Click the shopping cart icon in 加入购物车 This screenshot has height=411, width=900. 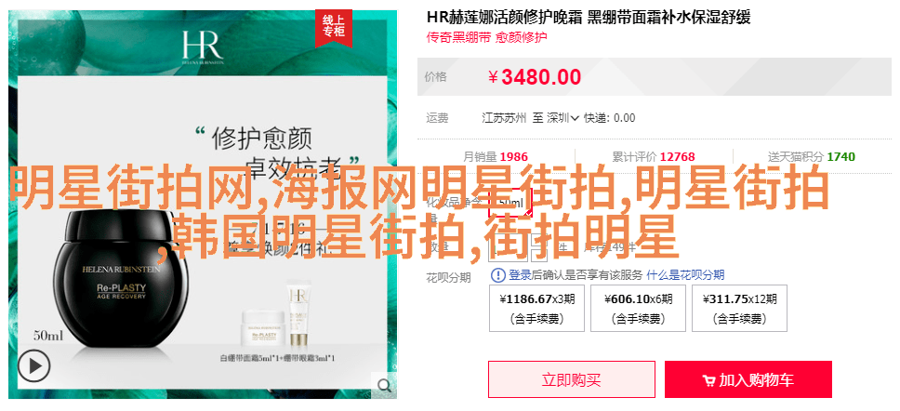(708, 380)
